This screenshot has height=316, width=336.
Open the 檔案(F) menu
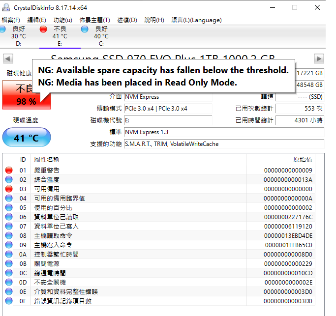tap(11, 20)
